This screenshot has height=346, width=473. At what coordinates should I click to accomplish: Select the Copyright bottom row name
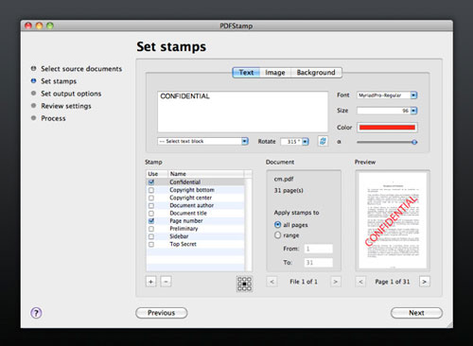pyautogui.click(x=192, y=190)
